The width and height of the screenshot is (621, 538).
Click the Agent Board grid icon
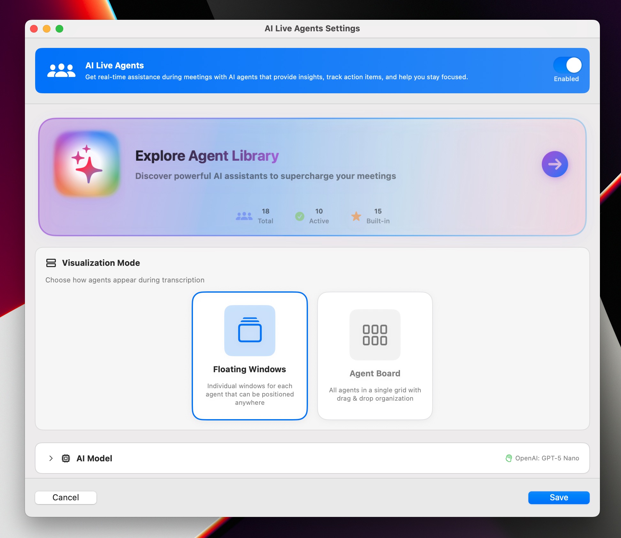(375, 335)
